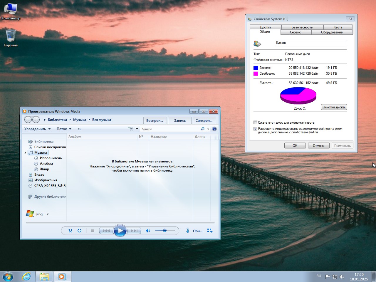The height and width of the screenshot is (282, 376).
Task: Skip to the next track
Action: [x=134, y=231]
